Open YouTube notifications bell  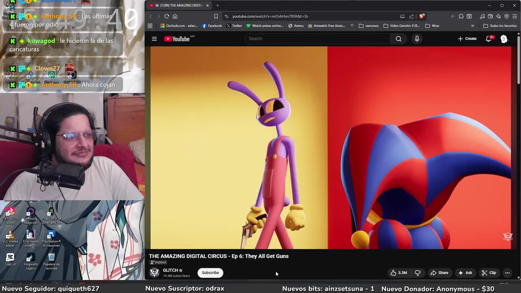point(489,39)
